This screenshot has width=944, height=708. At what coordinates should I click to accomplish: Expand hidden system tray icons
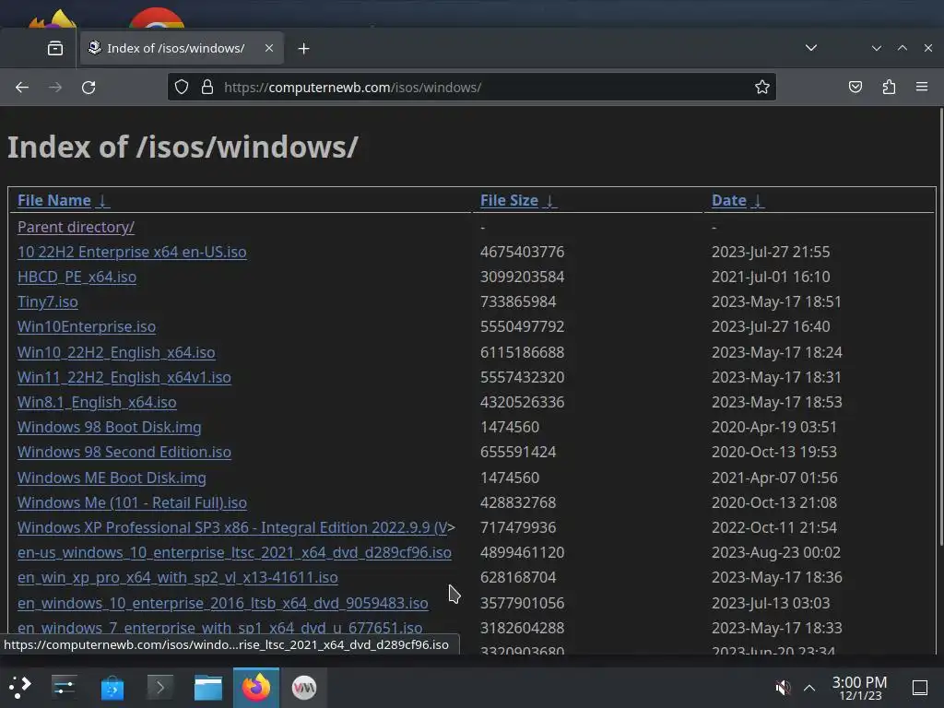(x=809, y=688)
